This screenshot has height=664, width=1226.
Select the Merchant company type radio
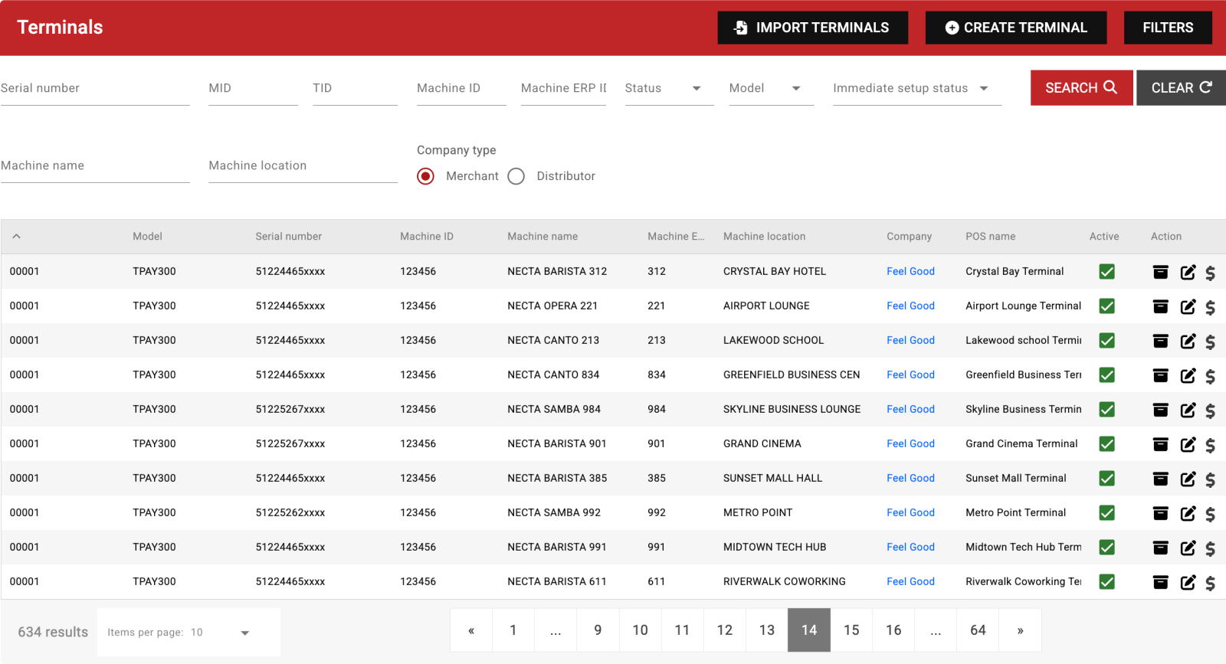(425, 176)
